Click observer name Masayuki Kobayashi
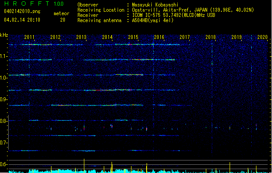272x173 pixels. [x=155, y=5]
